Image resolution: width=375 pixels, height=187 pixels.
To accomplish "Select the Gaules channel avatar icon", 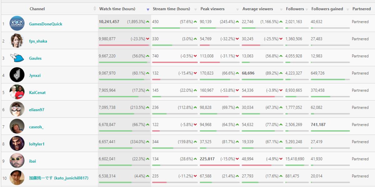I will 17,58.
